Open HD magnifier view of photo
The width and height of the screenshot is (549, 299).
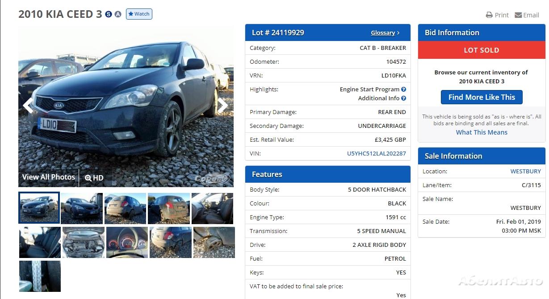[94, 178]
